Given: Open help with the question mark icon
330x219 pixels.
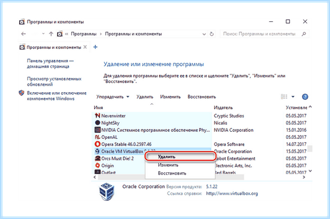Looking at the screenshot, I should click(305, 97).
